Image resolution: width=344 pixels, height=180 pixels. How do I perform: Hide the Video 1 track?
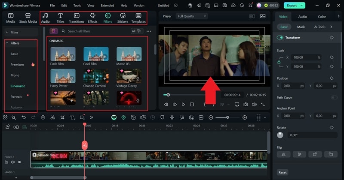pos(19,162)
